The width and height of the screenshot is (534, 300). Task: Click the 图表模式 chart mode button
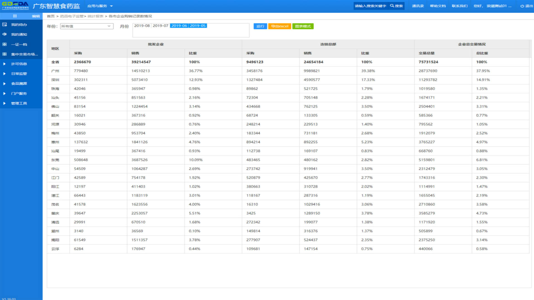303,26
